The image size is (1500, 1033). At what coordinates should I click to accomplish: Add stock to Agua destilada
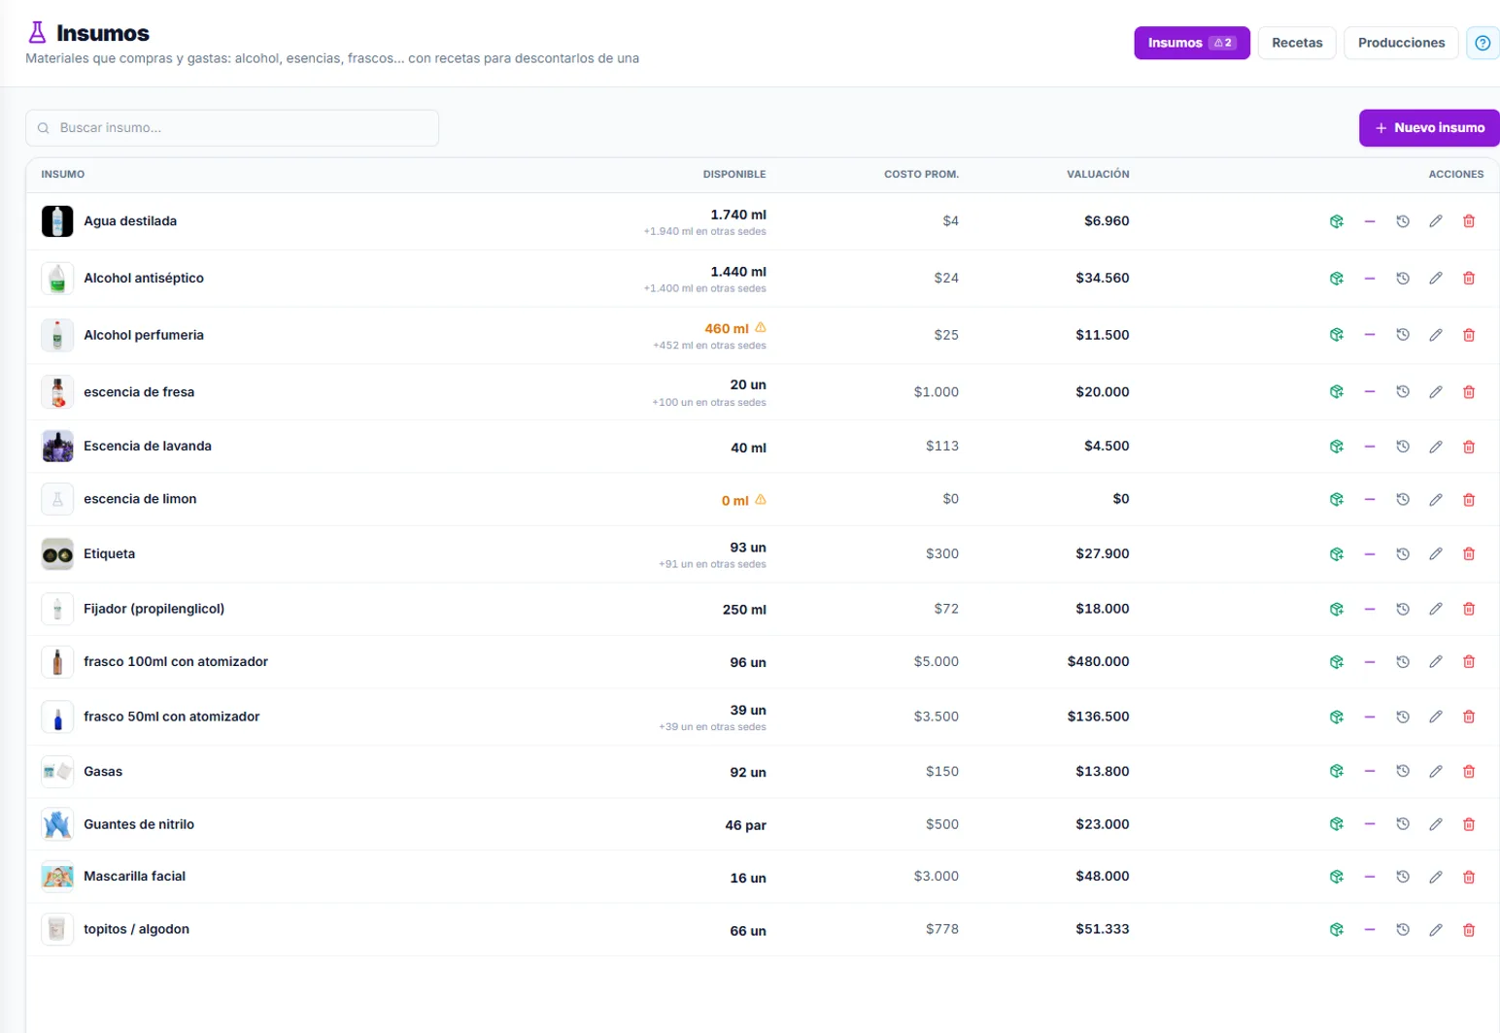tap(1337, 221)
